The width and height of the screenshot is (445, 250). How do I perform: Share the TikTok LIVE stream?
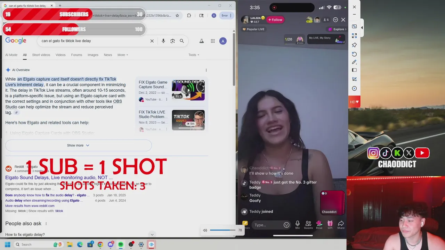click(341, 225)
